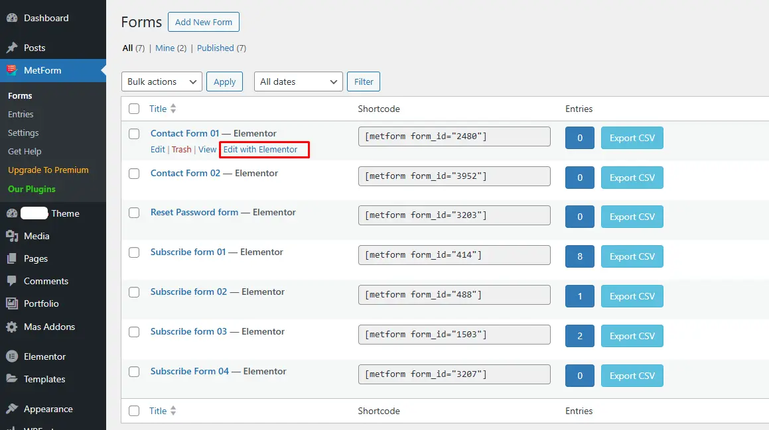Click the Elementor circle icon

point(12,356)
